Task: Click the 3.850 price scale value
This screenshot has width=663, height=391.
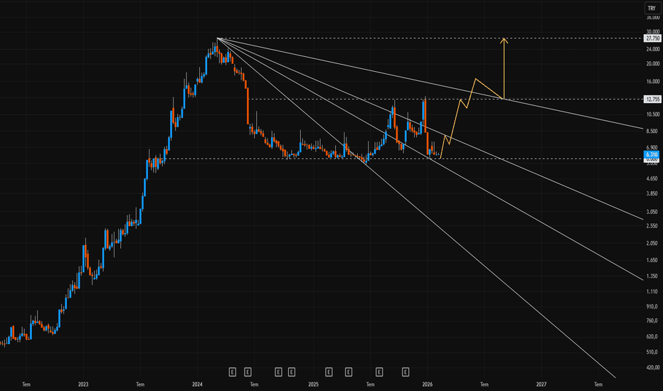Action: coord(653,193)
